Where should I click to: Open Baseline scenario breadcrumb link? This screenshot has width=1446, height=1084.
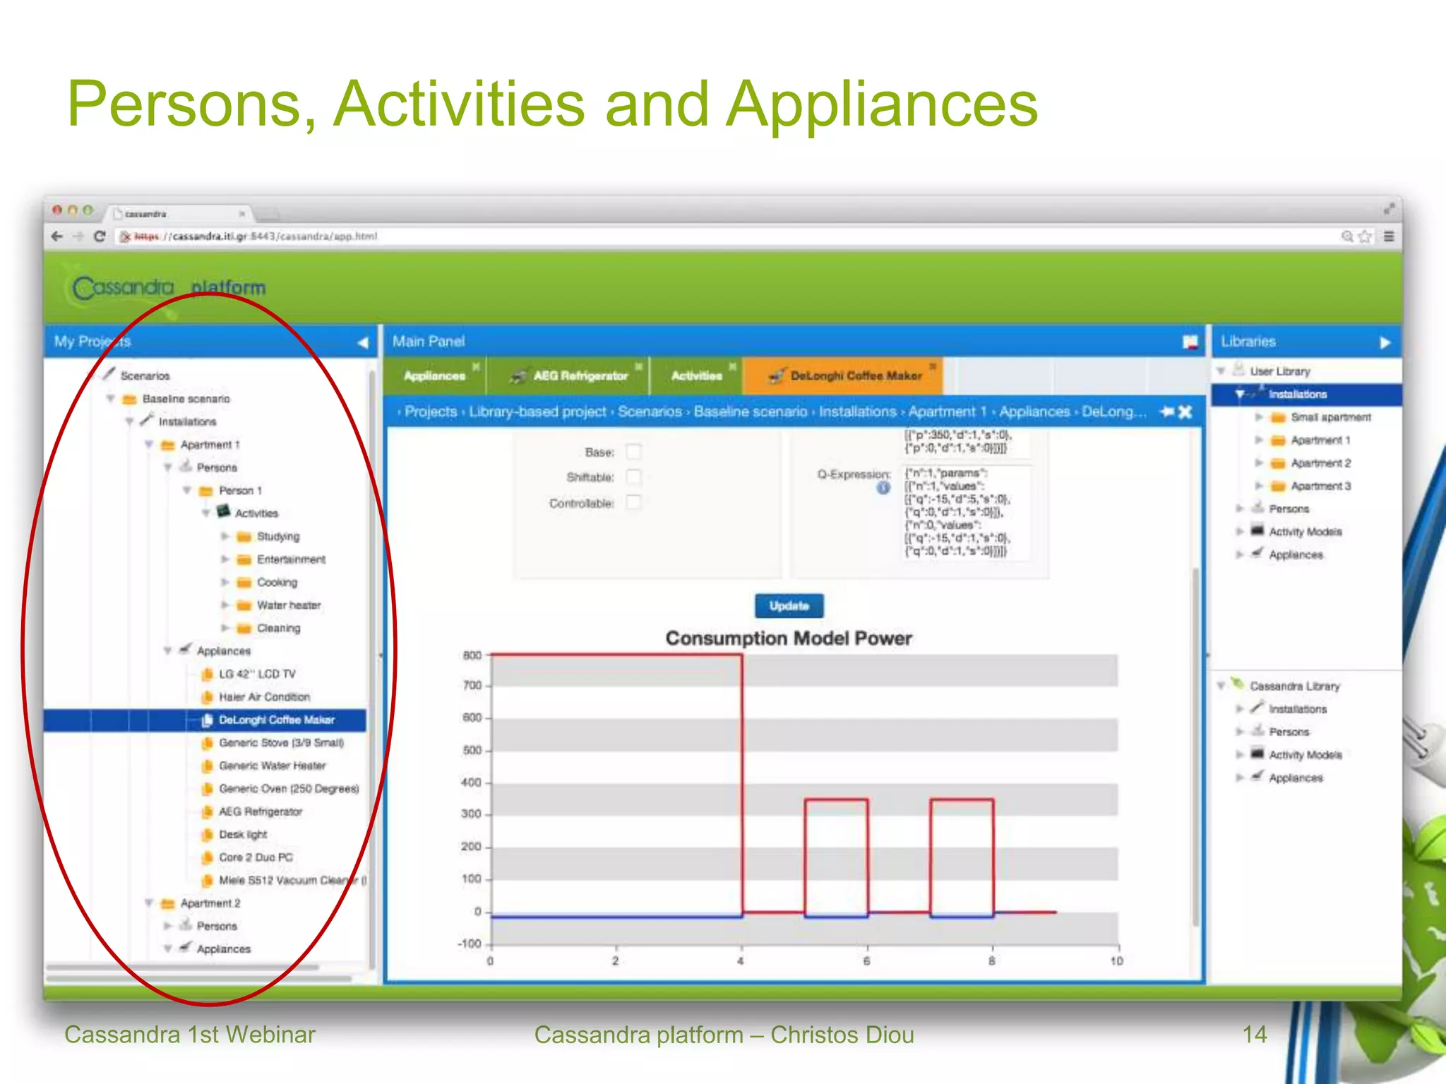coord(750,411)
